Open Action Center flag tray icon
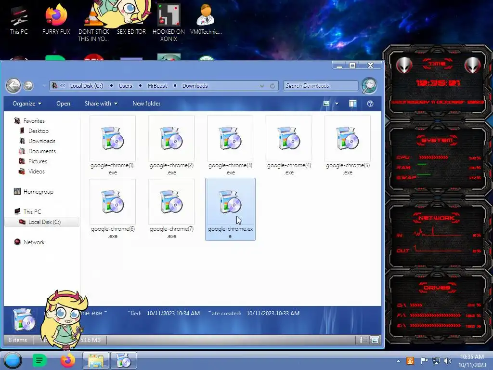Viewport: 493px width, 370px height. 424,361
